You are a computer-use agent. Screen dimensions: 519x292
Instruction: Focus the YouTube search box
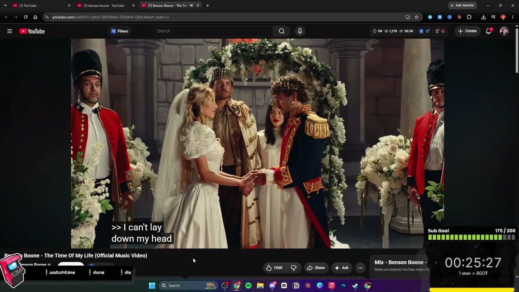coord(213,31)
